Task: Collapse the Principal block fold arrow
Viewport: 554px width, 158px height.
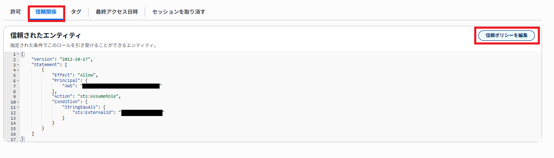Action: [18, 81]
